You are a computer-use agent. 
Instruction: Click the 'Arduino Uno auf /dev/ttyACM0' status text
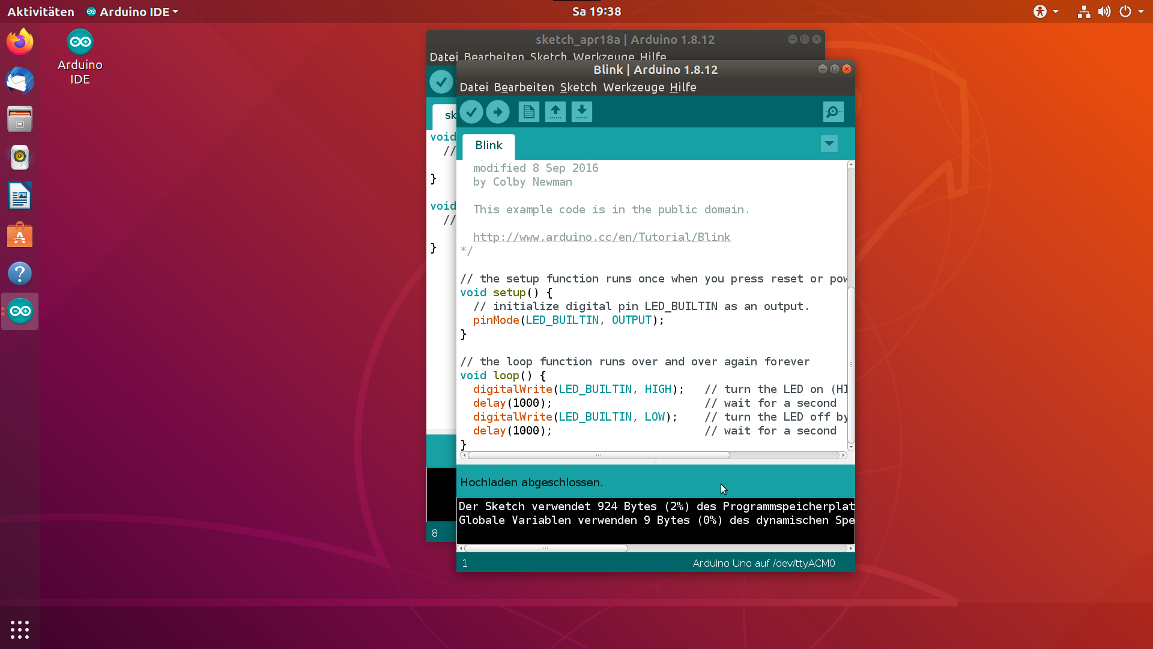764,564
